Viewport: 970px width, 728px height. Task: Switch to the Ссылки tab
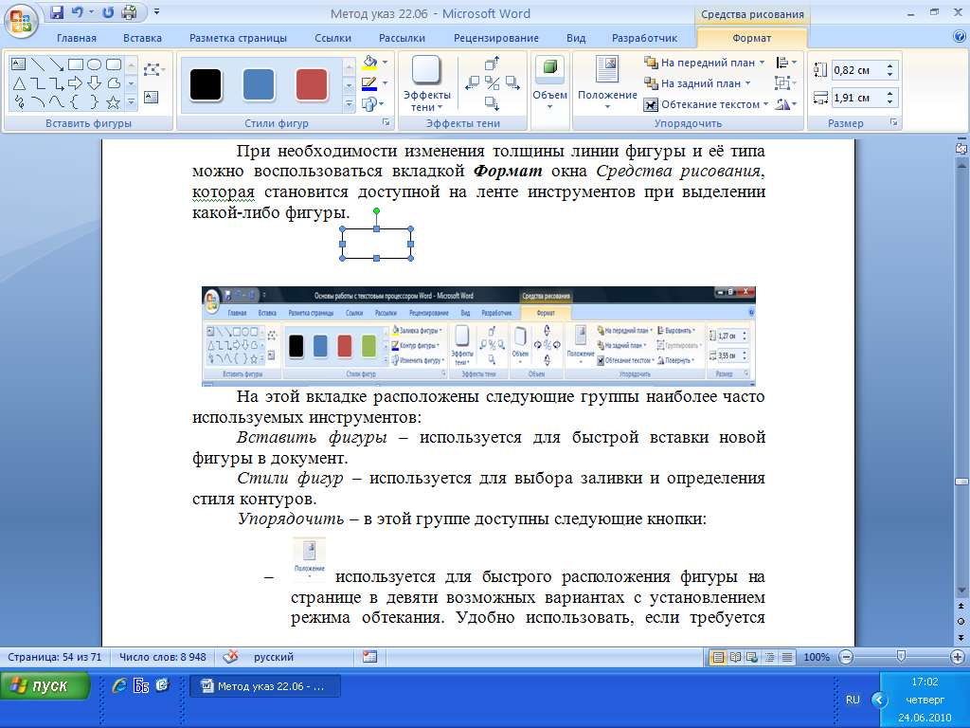[x=332, y=38]
